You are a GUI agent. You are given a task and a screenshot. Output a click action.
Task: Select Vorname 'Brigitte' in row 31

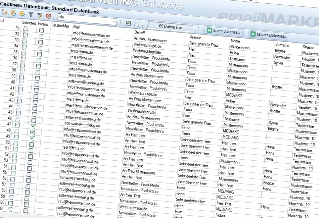tap(280, 51)
